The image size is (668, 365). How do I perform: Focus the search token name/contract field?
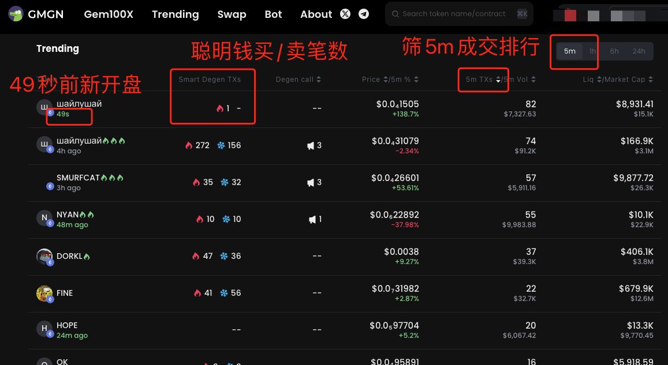tap(459, 14)
